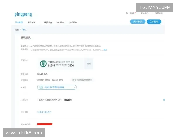Image resolution: width=176 pixels, height=140 pixels.
Task: Select the 平台管理 navigation tab
Action: coord(19,22)
